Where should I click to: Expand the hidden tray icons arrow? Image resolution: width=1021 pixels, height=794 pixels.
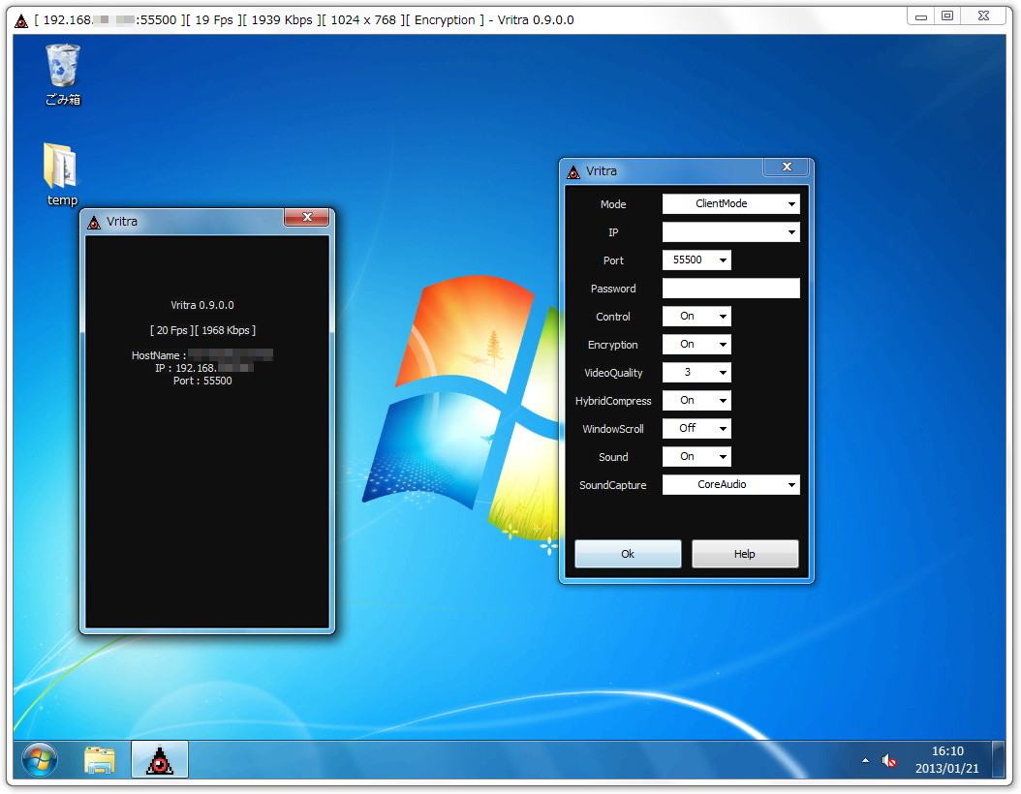click(865, 761)
